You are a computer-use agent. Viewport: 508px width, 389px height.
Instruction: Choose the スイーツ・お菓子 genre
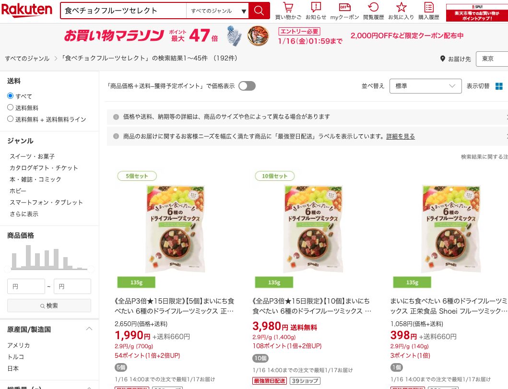[32, 156]
